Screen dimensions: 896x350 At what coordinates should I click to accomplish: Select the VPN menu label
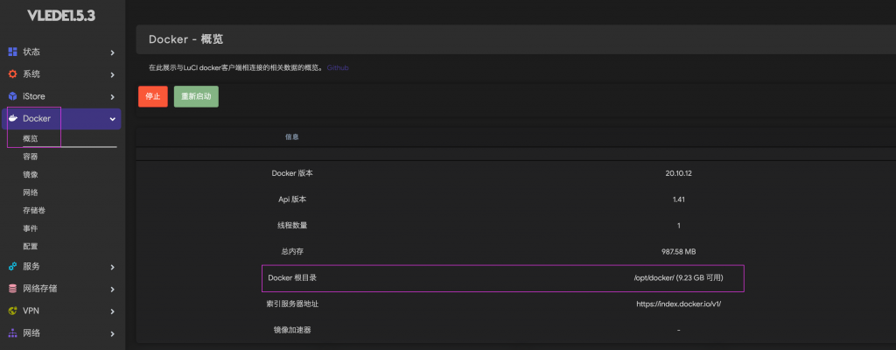31,311
